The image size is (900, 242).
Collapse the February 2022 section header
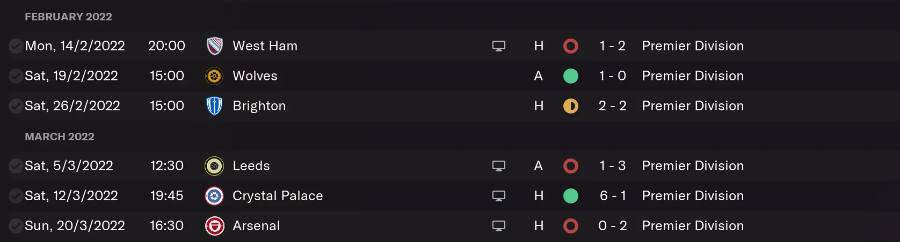point(68,17)
